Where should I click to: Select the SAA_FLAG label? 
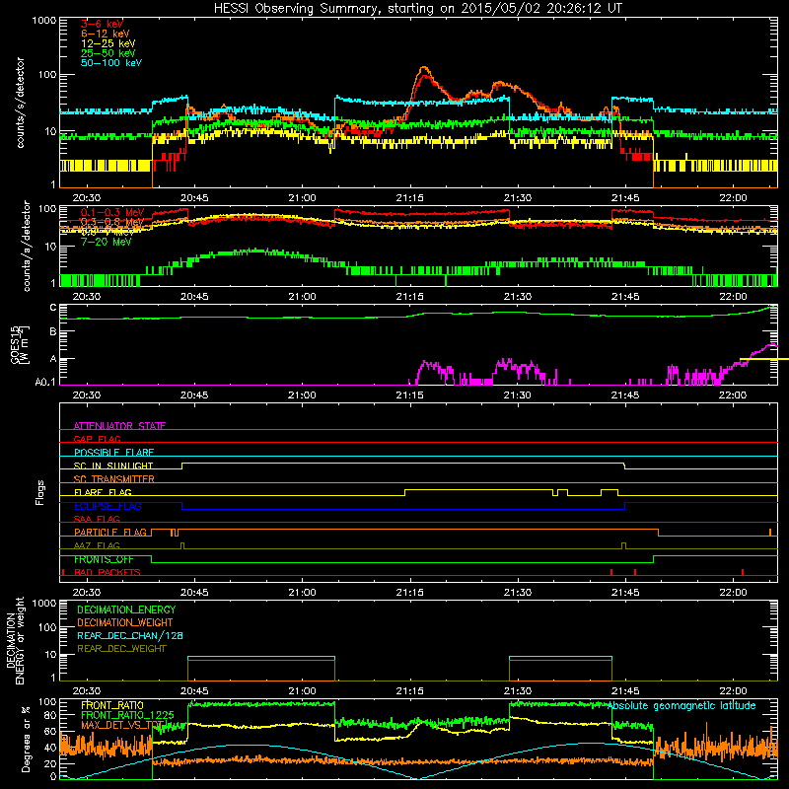click(x=97, y=519)
